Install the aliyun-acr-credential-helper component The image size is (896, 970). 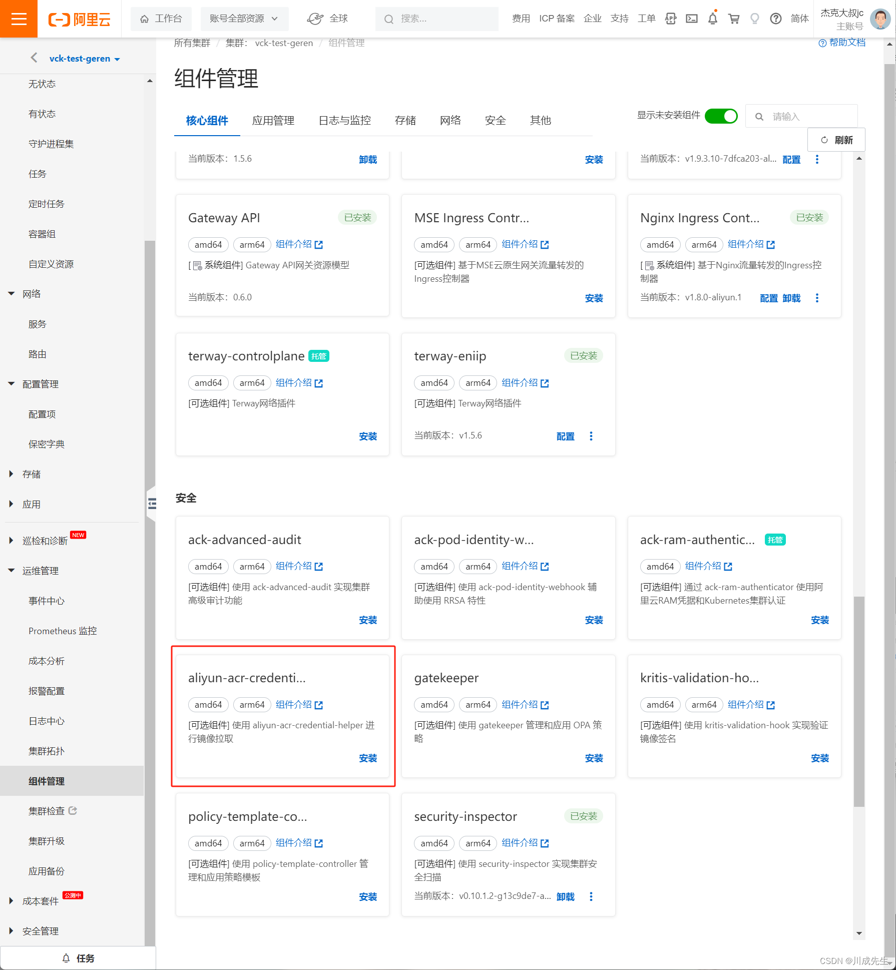tap(368, 758)
